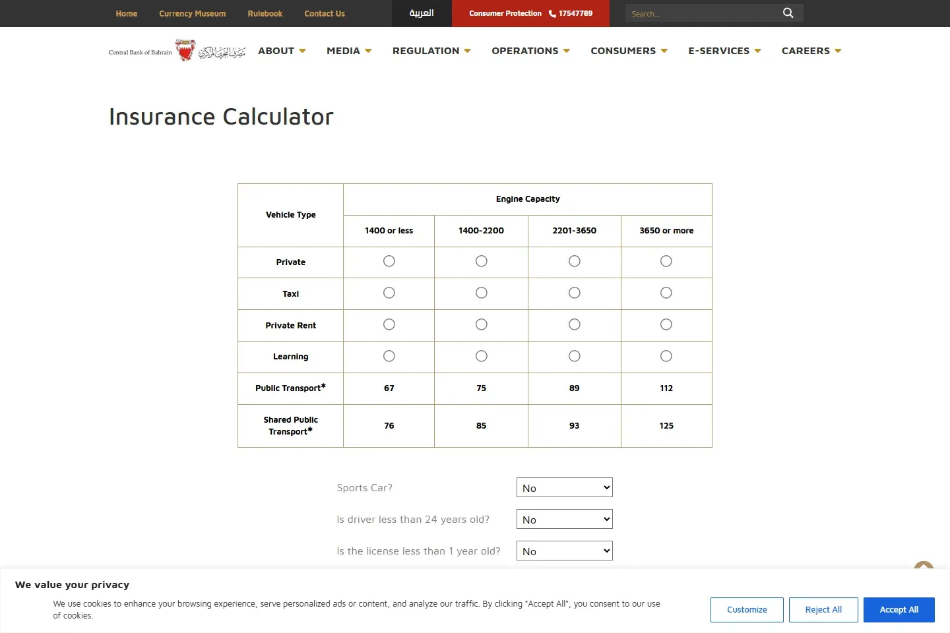Image resolution: width=950 pixels, height=633 pixels.
Task: Open the driver under 24 years dropdown
Action: 565,519
